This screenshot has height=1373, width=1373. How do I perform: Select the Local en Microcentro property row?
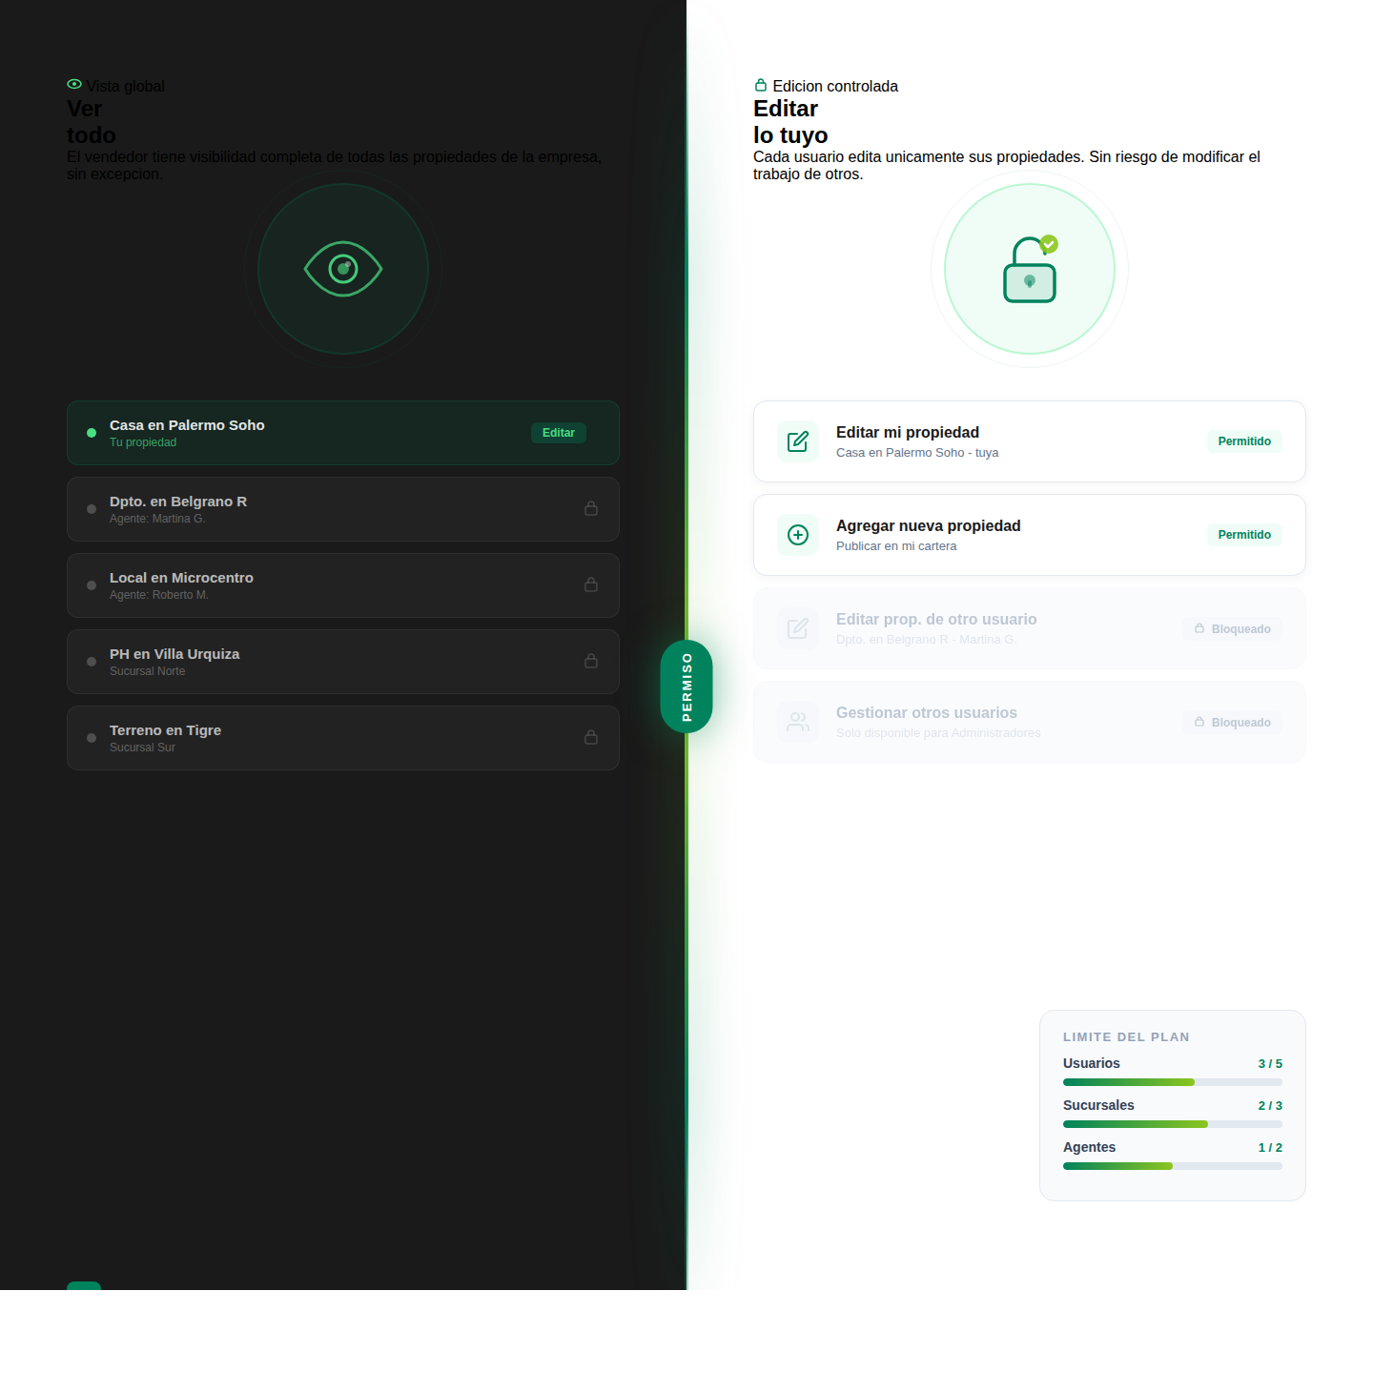point(343,585)
